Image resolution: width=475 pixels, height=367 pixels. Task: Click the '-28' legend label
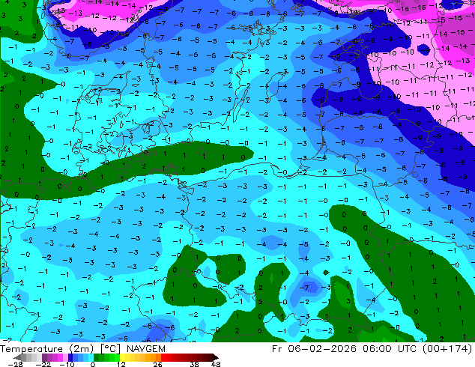tap(15, 364)
